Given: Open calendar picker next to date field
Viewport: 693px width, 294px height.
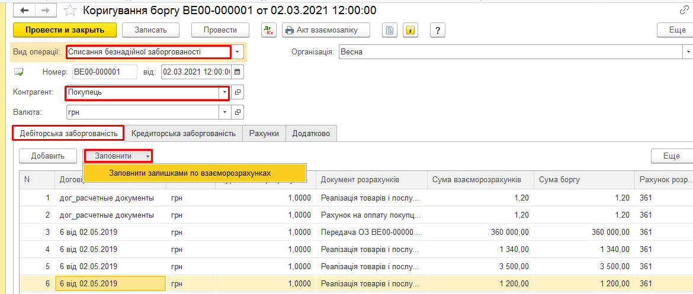Looking at the screenshot, I should [x=238, y=72].
